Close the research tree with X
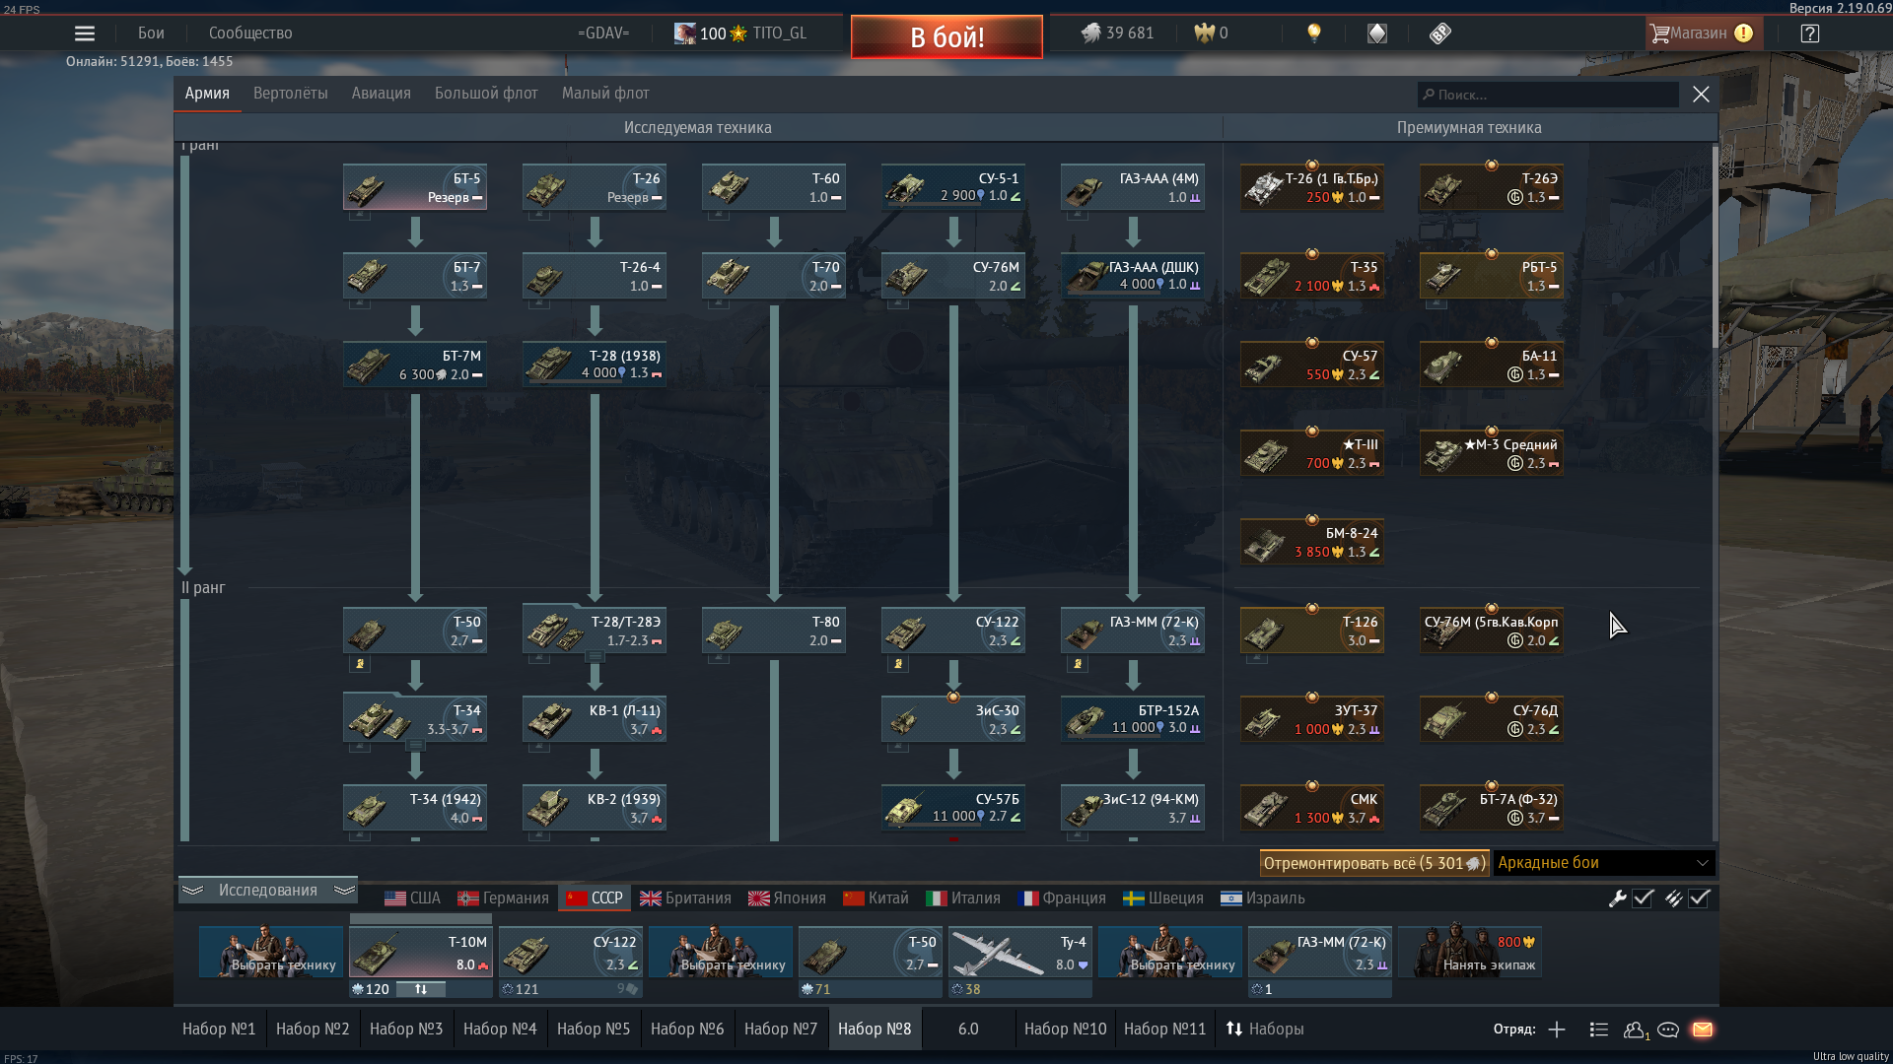Screen dimensions: 1893x1064 (1701, 94)
